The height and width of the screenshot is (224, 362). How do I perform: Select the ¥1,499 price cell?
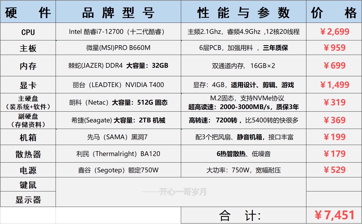pyautogui.click(x=334, y=85)
